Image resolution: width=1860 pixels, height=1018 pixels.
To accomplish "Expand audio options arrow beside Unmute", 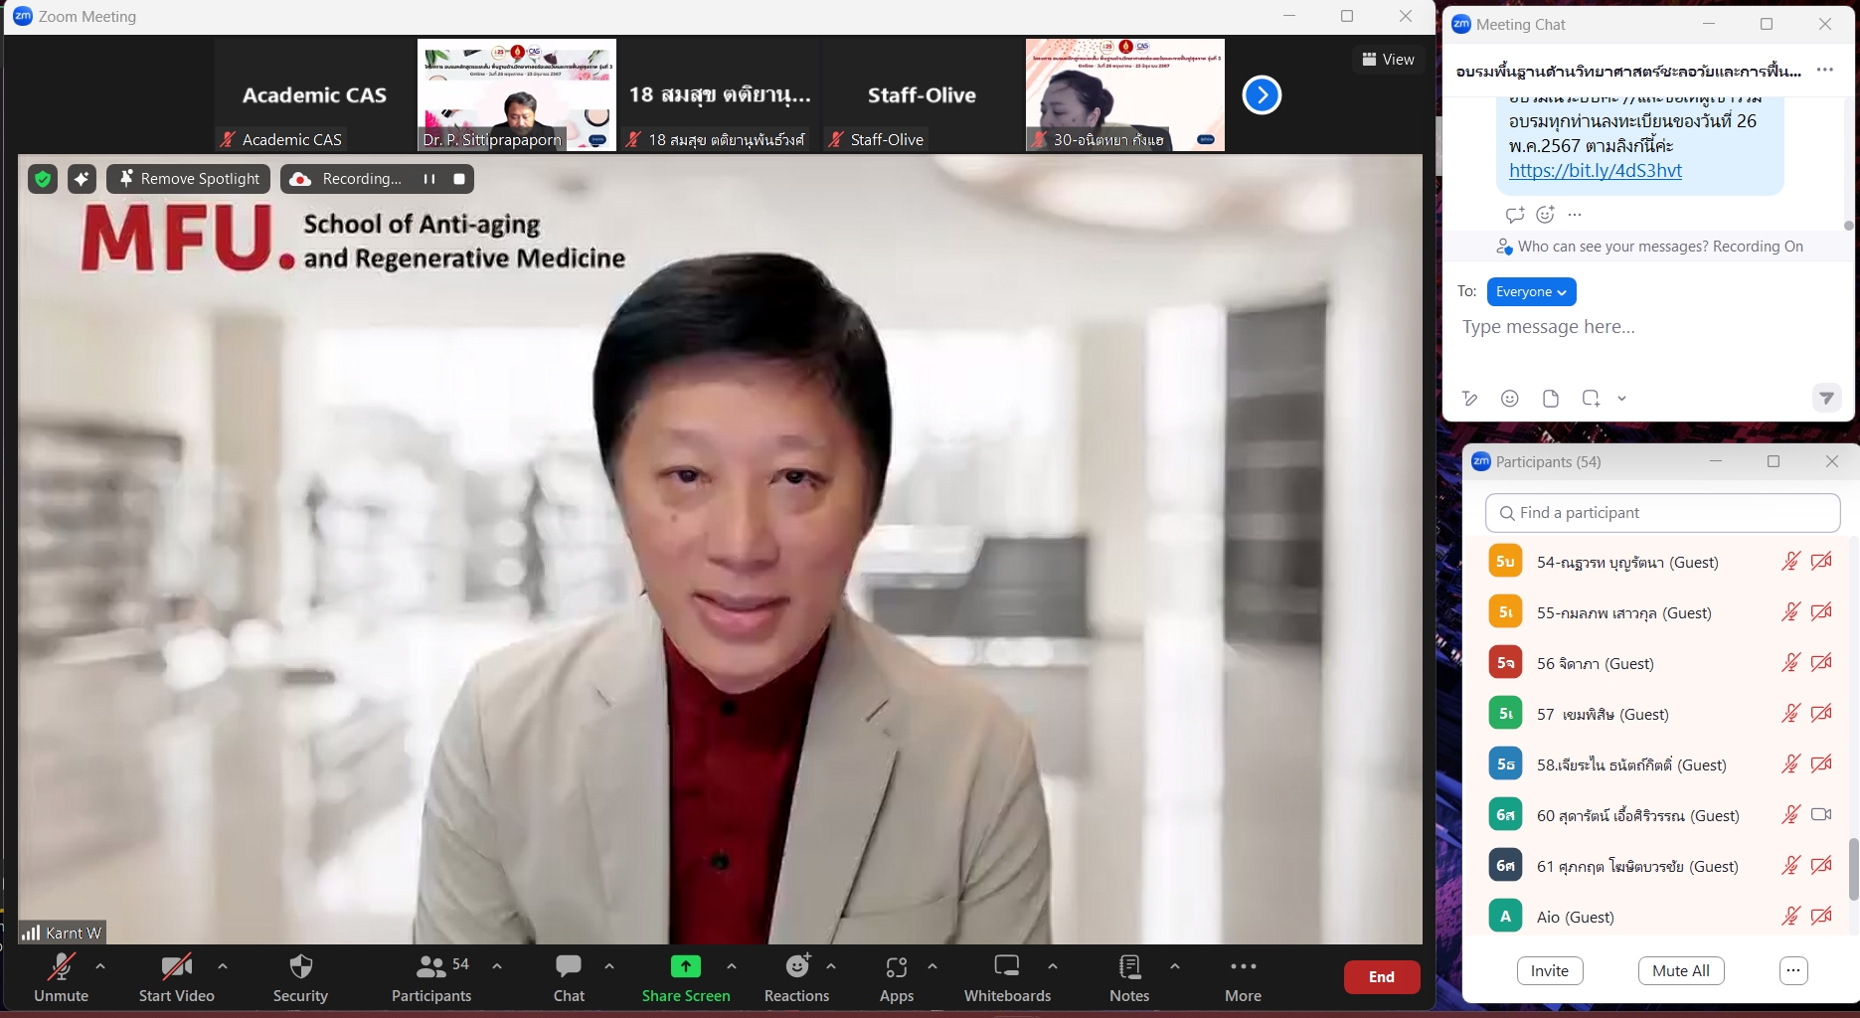I will [x=100, y=966].
